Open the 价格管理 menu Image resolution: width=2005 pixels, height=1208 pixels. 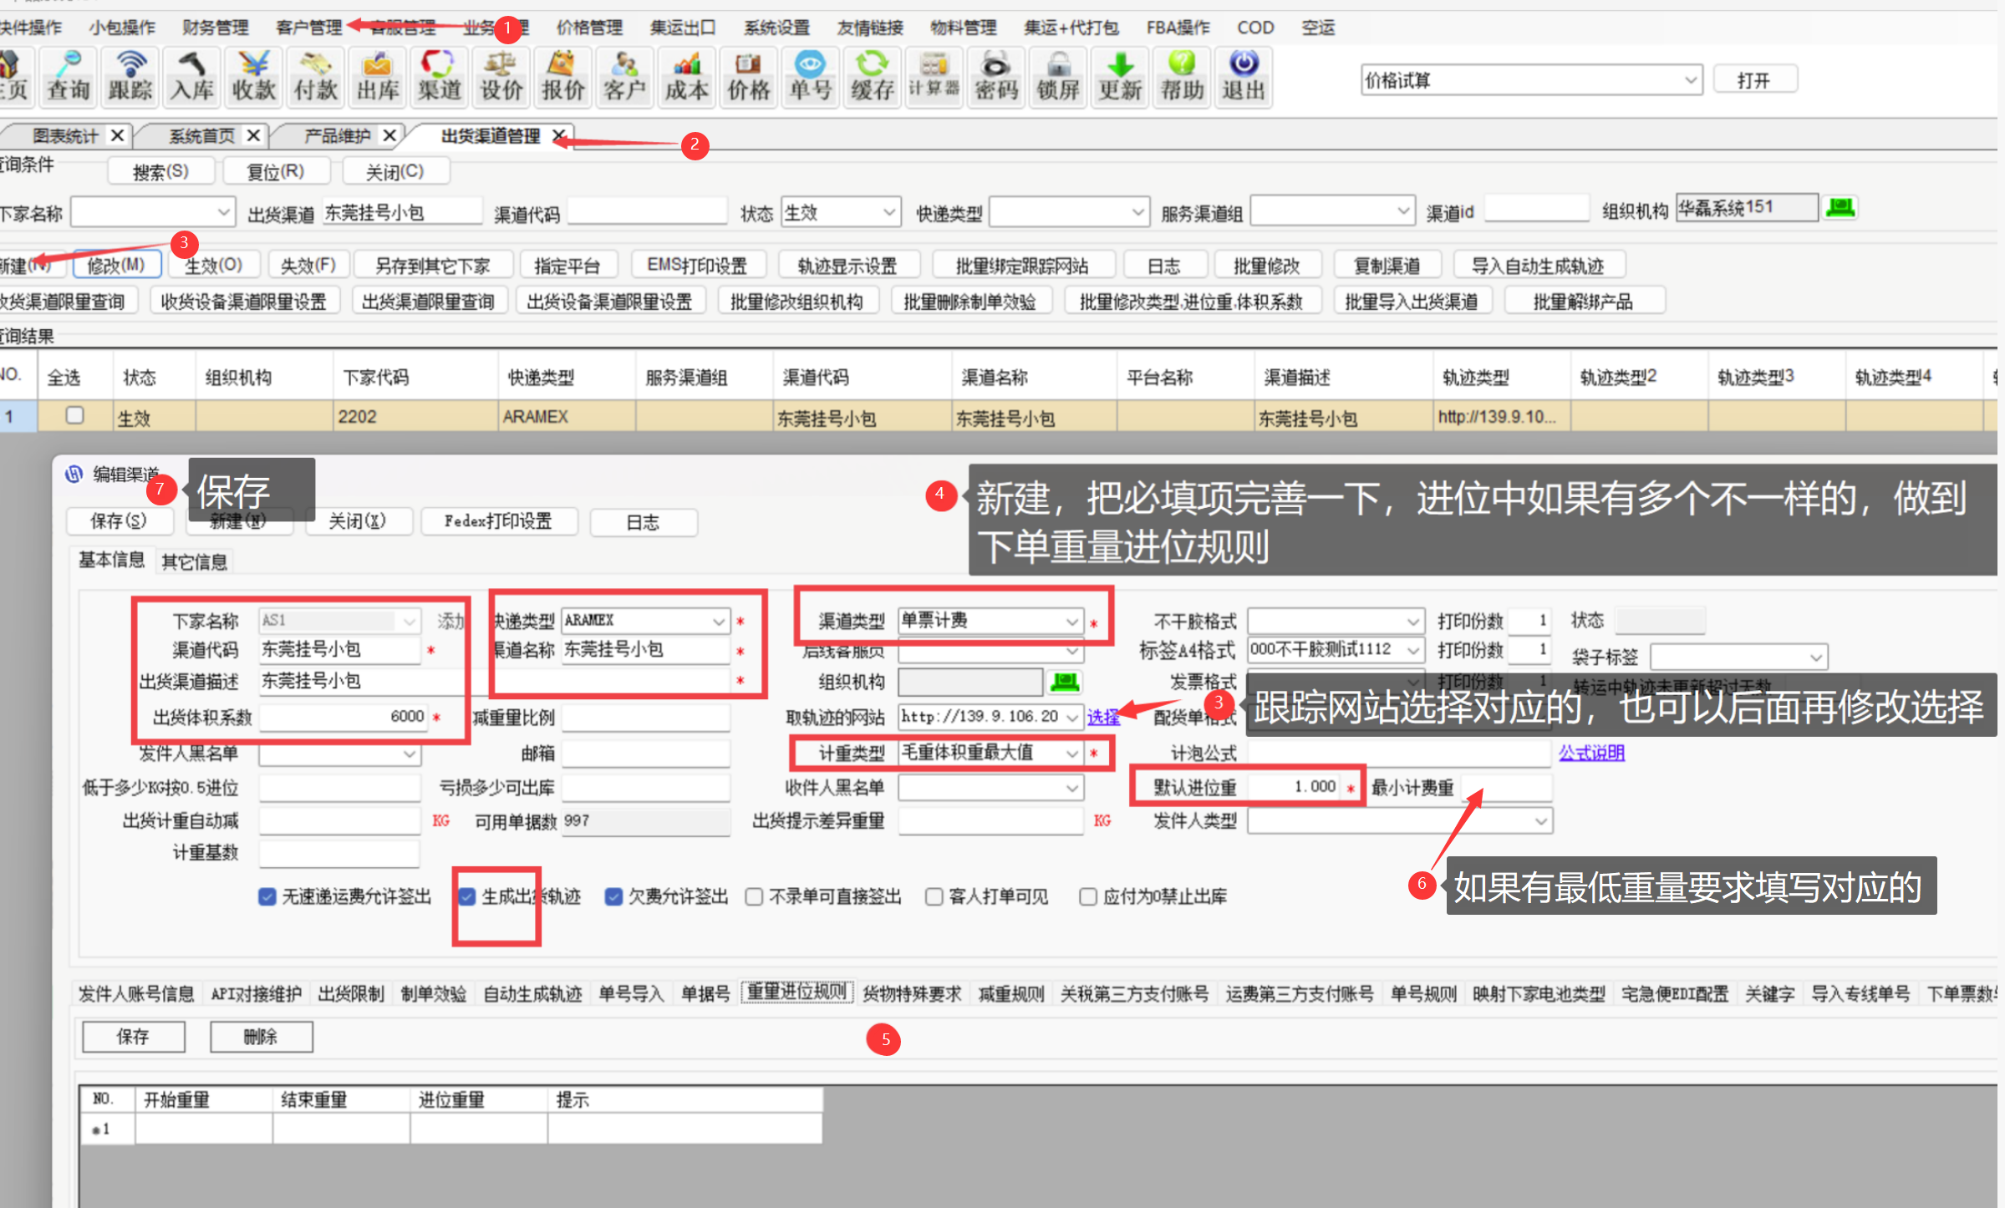point(589,28)
